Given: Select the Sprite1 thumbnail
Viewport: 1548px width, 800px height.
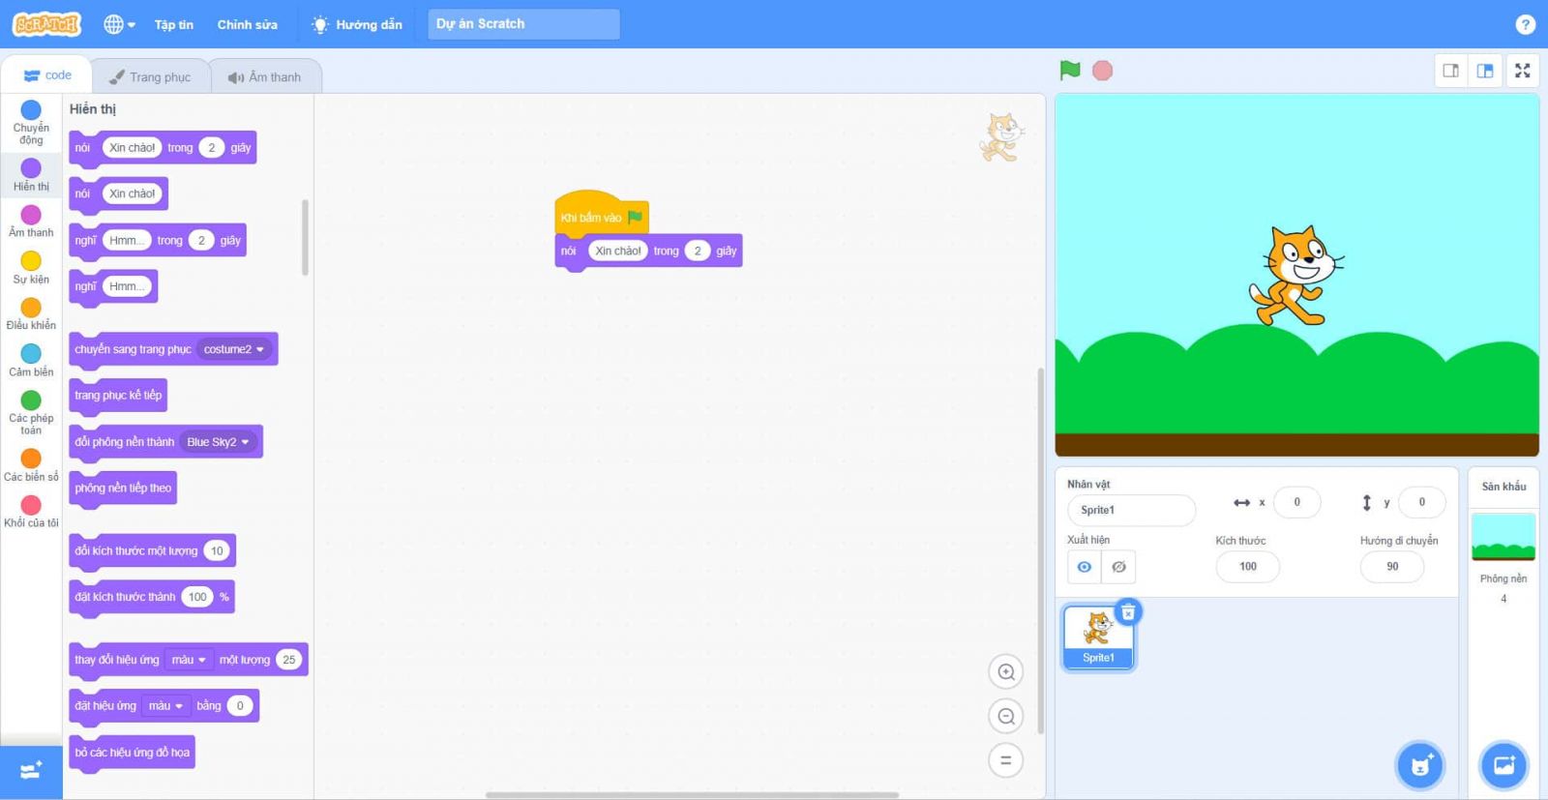Looking at the screenshot, I should [x=1098, y=637].
